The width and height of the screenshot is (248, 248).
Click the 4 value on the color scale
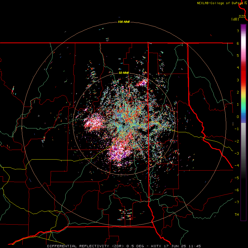(238, 68)
